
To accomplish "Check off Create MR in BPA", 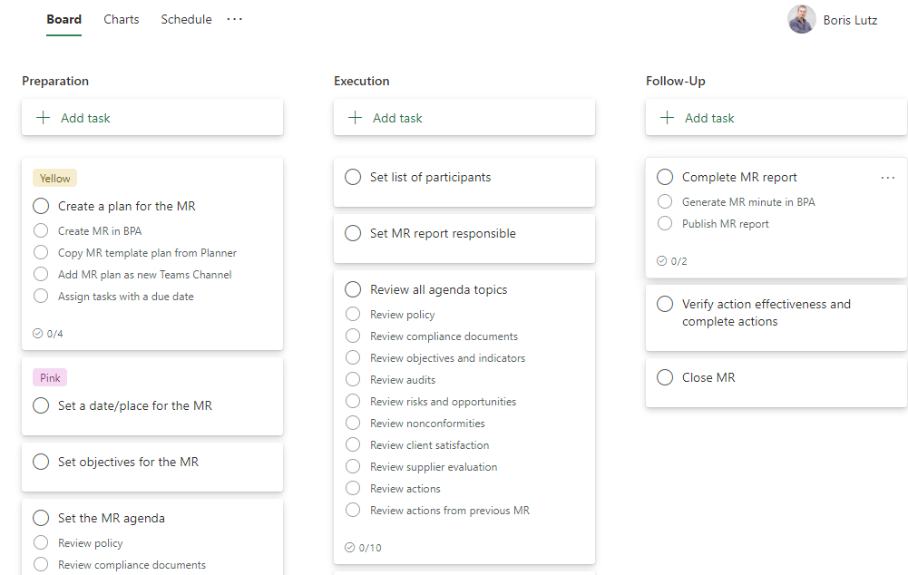I will pyautogui.click(x=41, y=230).
